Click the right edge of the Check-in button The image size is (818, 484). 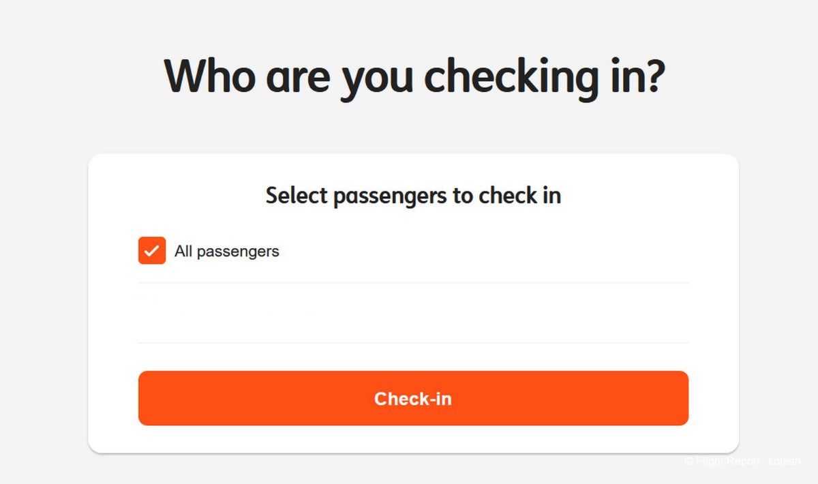[x=682, y=399]
